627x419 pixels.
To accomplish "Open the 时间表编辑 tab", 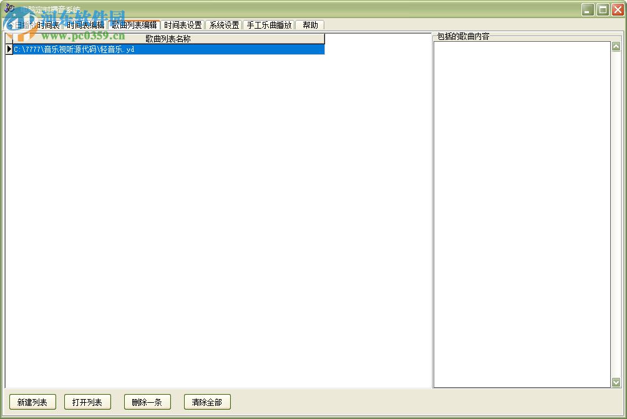I will pos(85,25).
